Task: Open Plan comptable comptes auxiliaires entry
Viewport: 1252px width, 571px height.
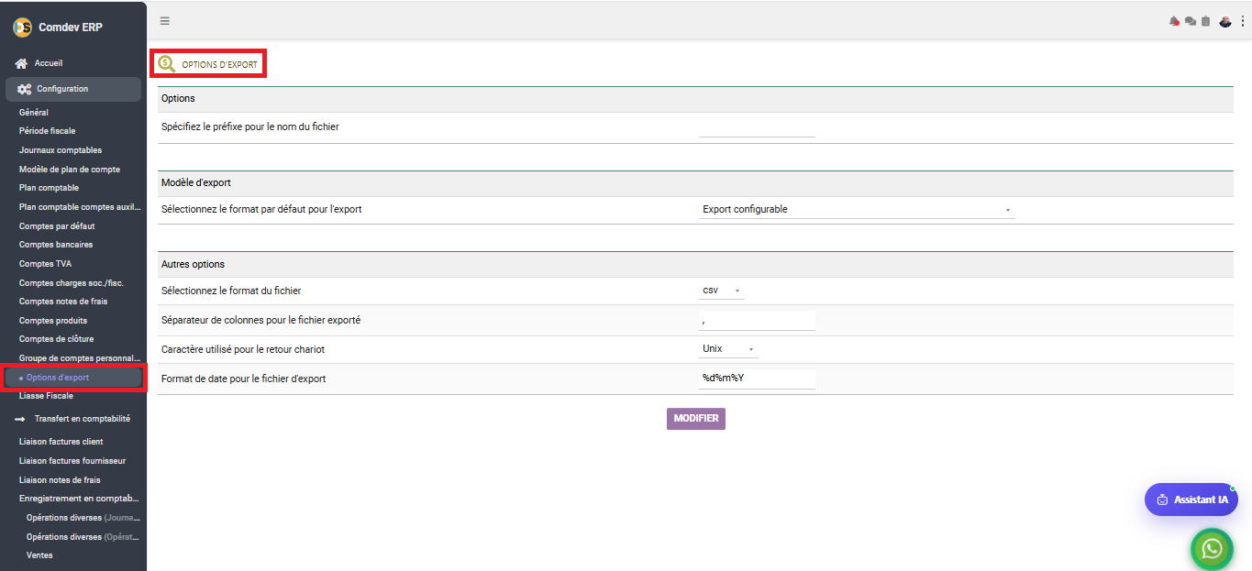Action: click(80, 207)
